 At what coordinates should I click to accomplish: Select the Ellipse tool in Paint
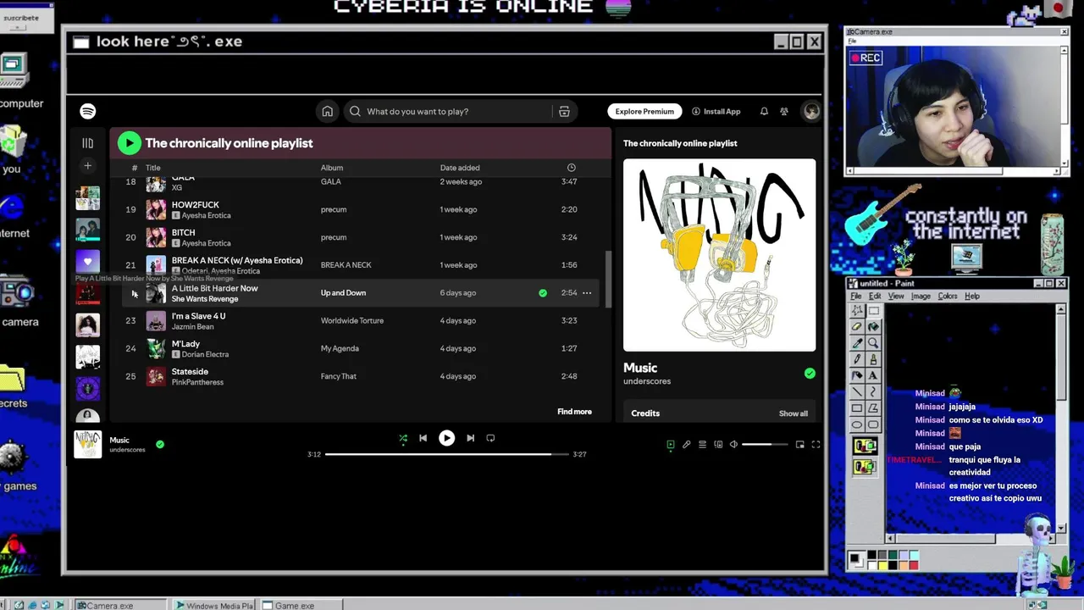click(857, 424)
